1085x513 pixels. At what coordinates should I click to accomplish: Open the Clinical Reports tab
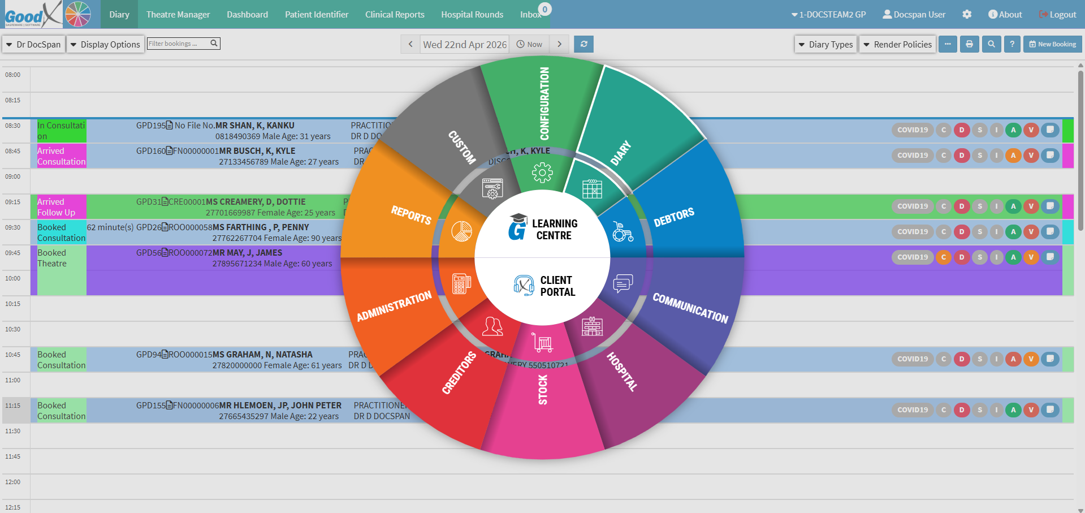(395, 15)
